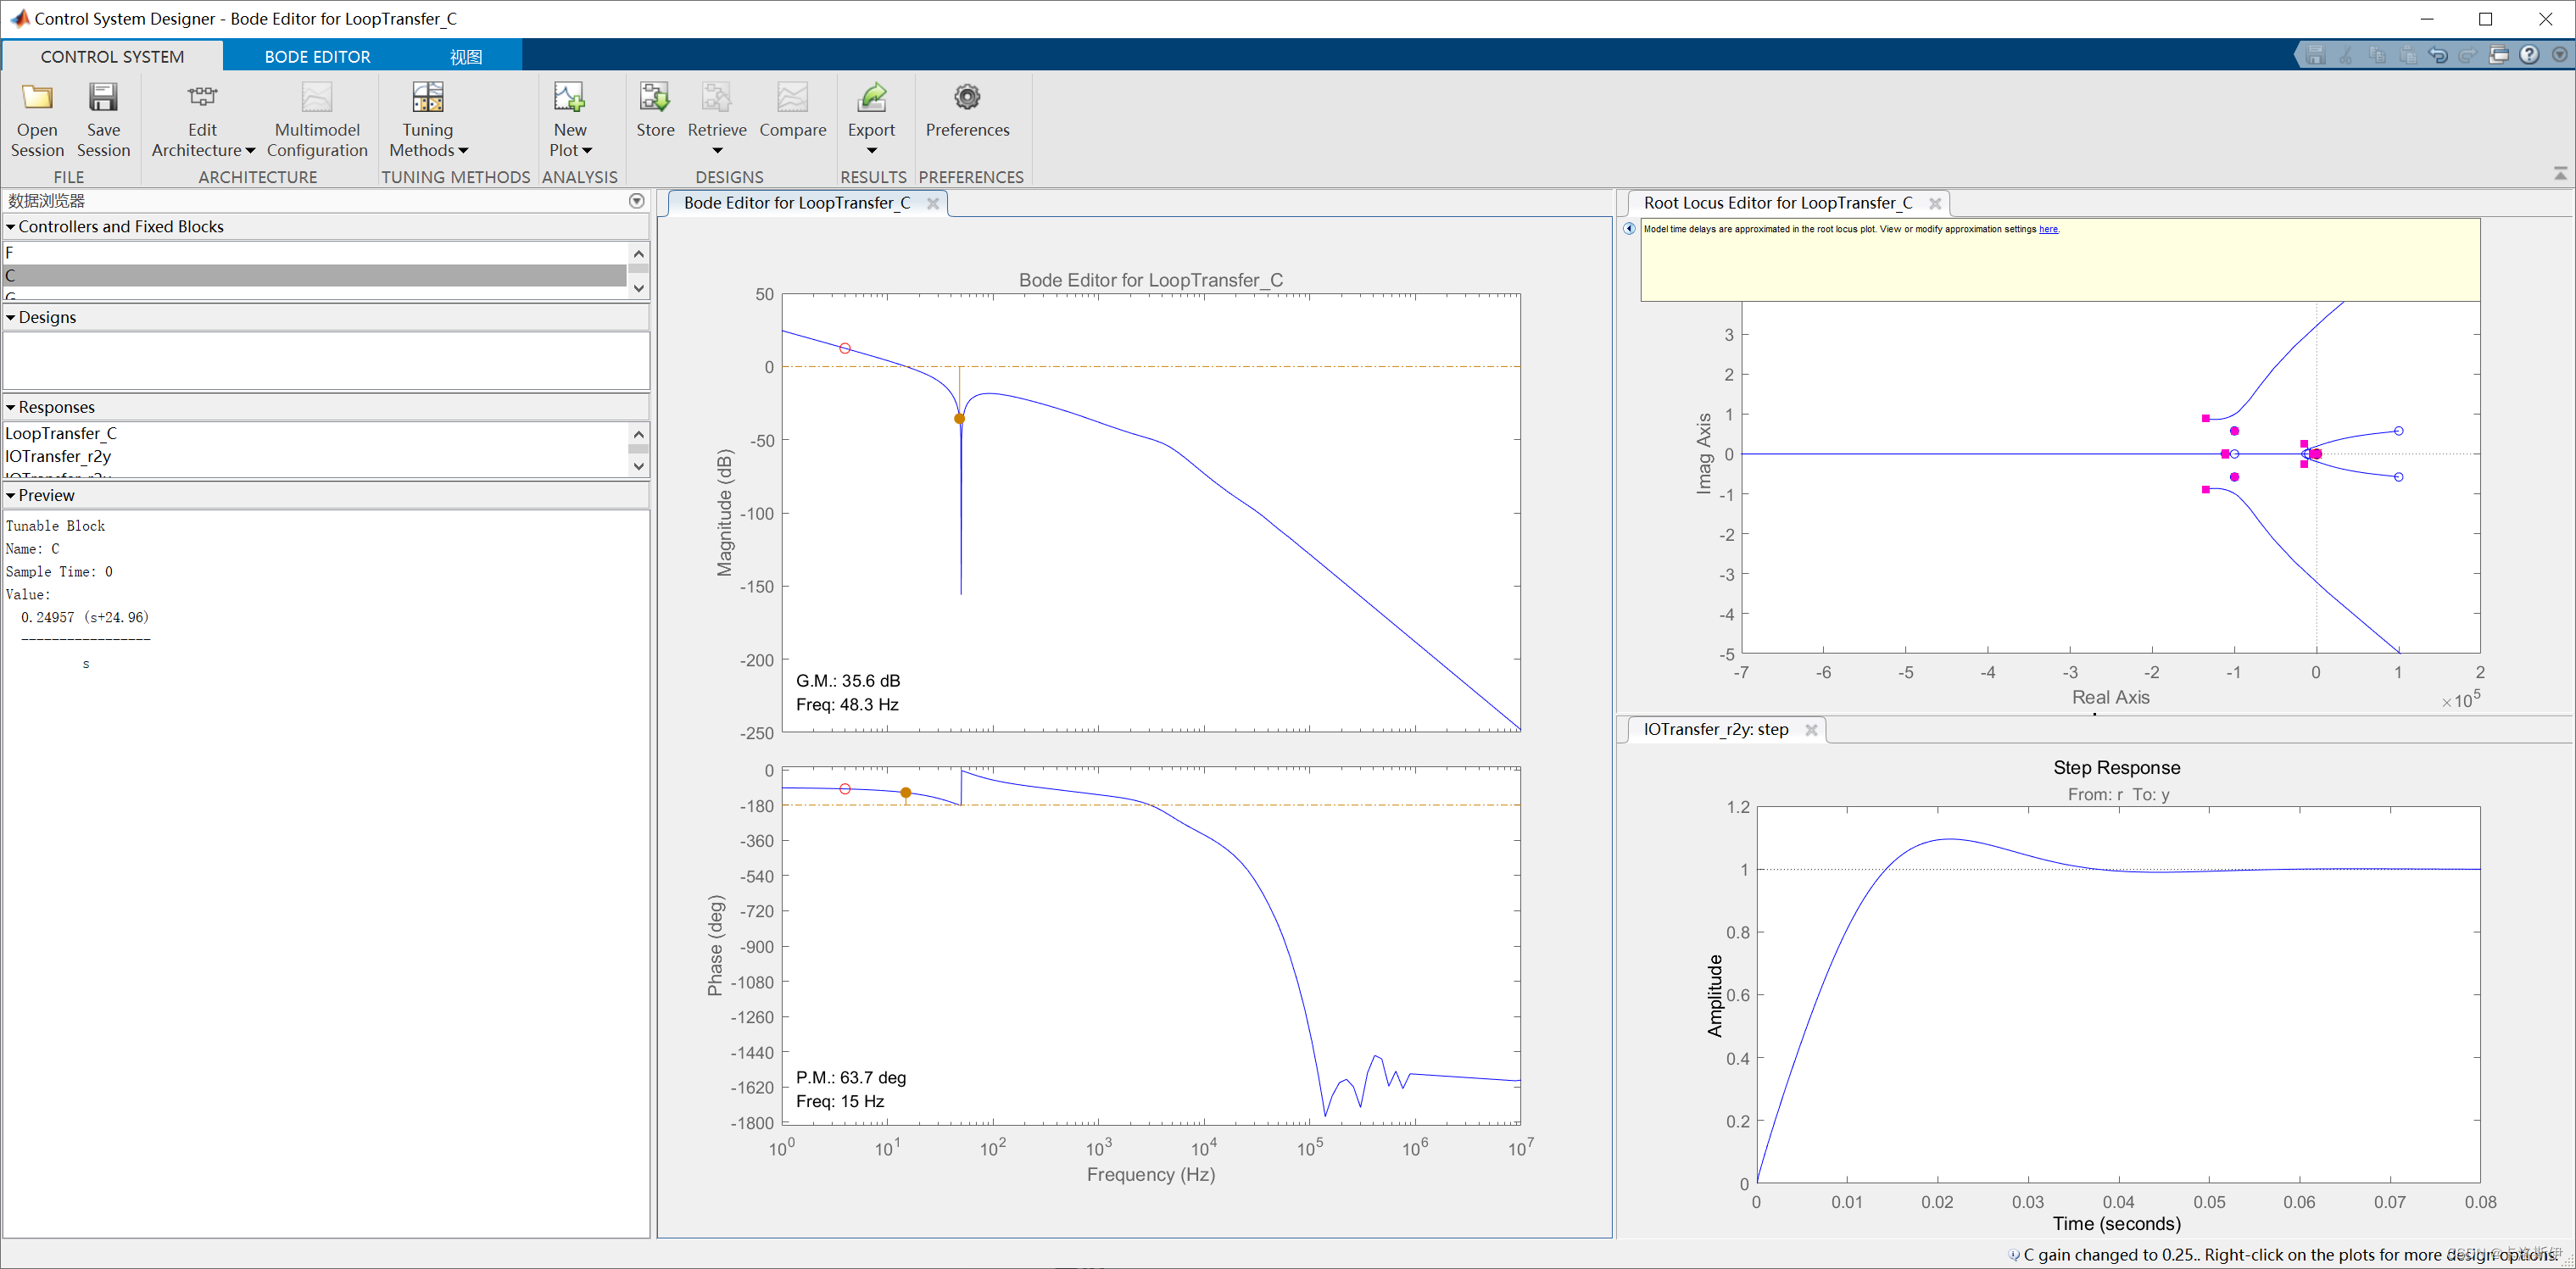Select Root Locus Editor for LoopTransfer_C tab
The width and height of the screenshot is (2576, 1269).
point(1777,203)
